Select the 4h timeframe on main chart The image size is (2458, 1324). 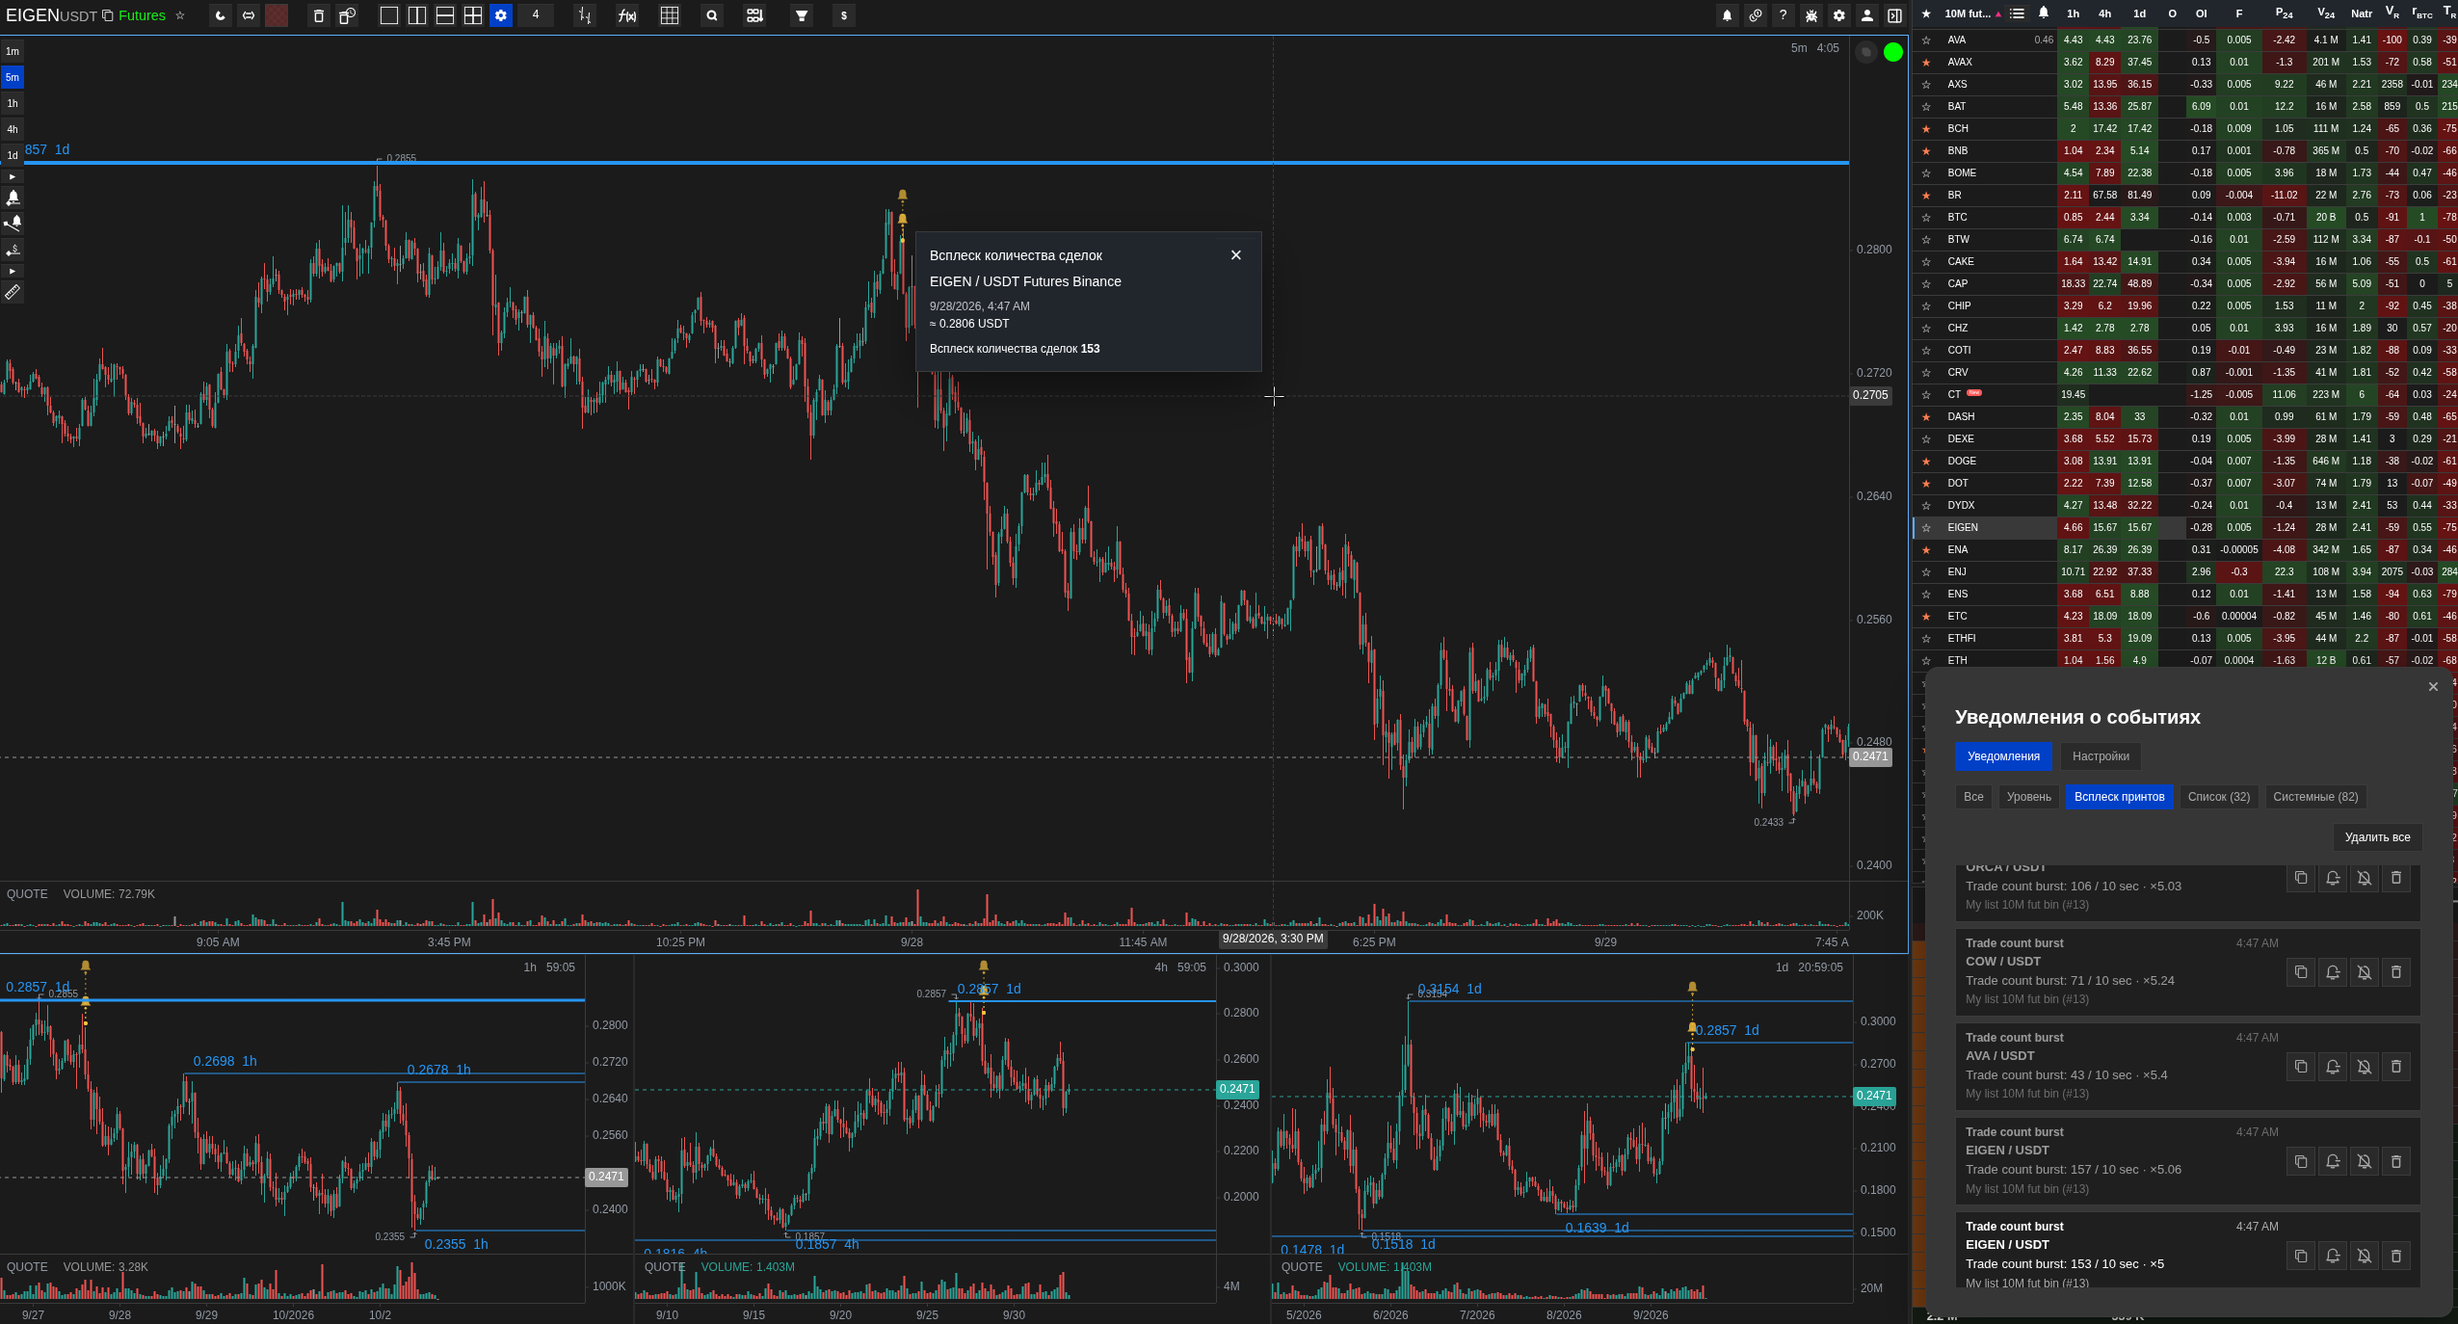13,129
